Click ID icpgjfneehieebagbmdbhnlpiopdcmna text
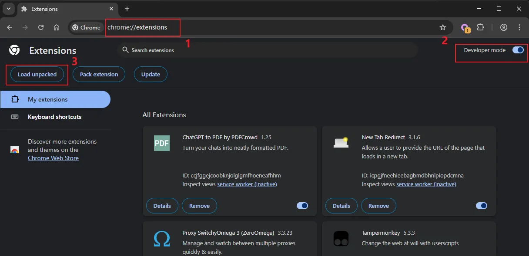Screen dimensions: 529x256 point(412,176)
